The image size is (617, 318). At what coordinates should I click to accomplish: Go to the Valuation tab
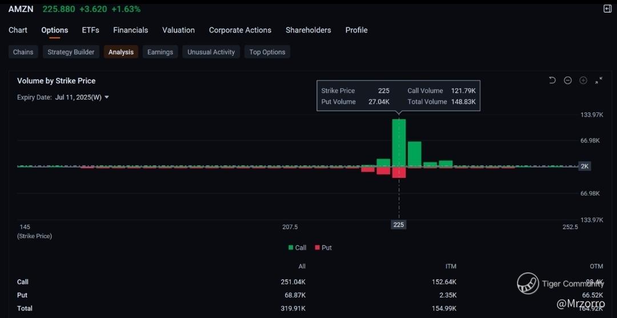[178, 30]
